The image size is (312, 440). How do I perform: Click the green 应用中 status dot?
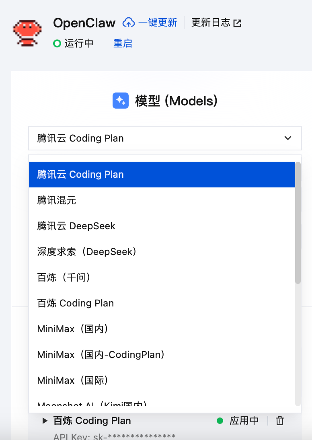point(220,421)
